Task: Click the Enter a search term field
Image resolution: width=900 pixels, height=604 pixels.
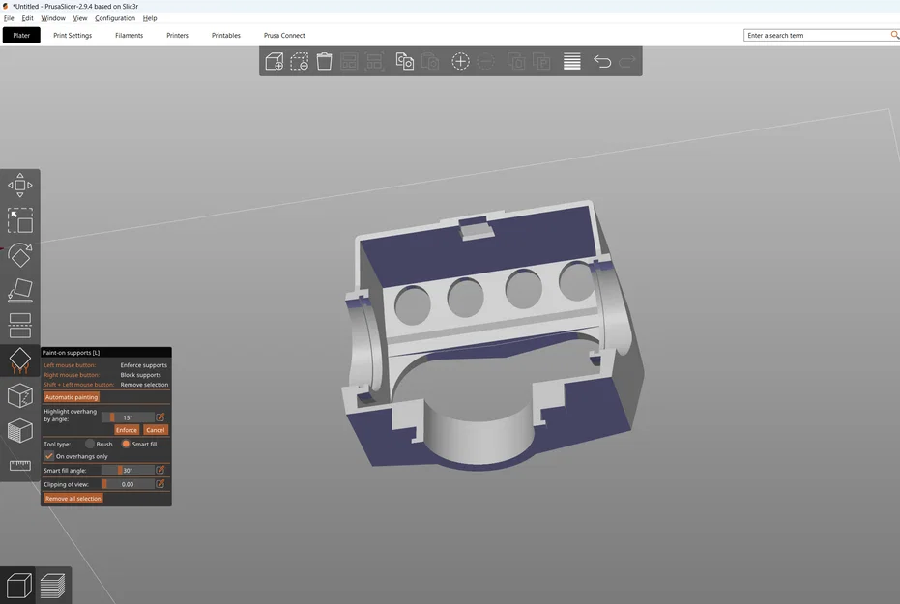Action: pos(816,35)
